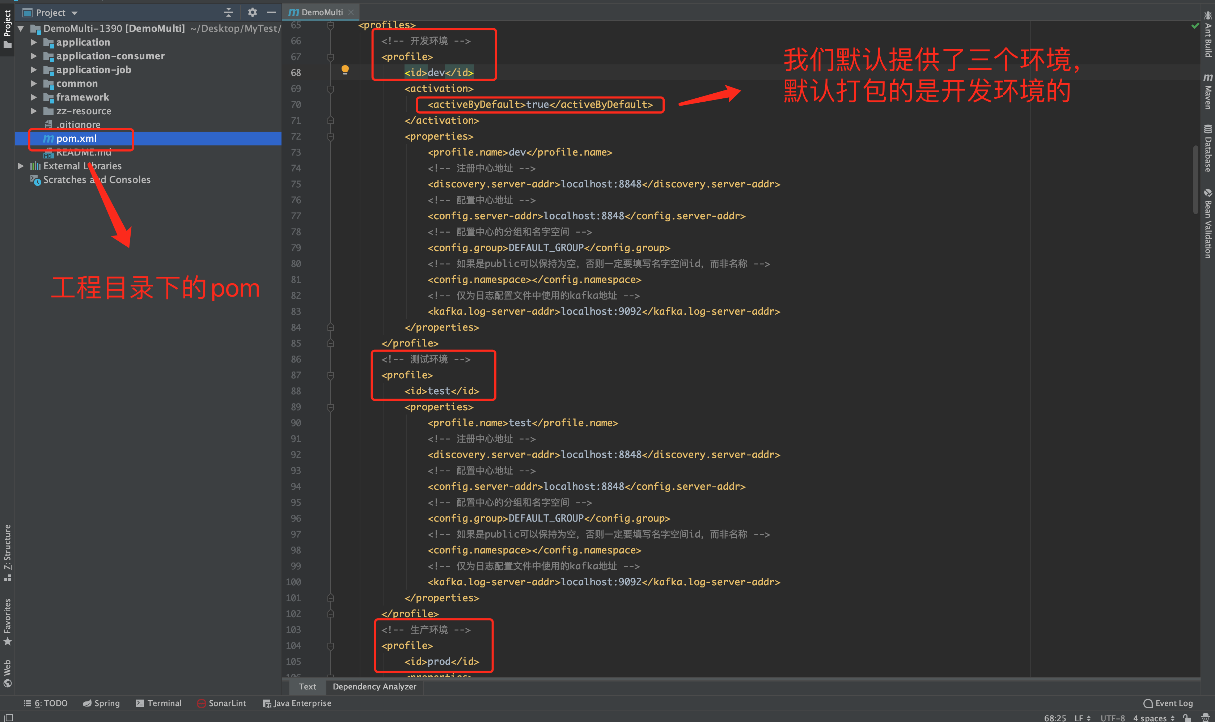Select README.md file in tree
1215x722 pixels.
pos(83,152)
